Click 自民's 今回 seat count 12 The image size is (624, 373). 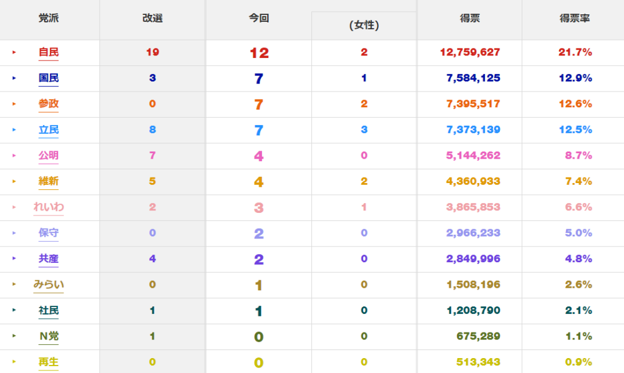tap(259, 53)
